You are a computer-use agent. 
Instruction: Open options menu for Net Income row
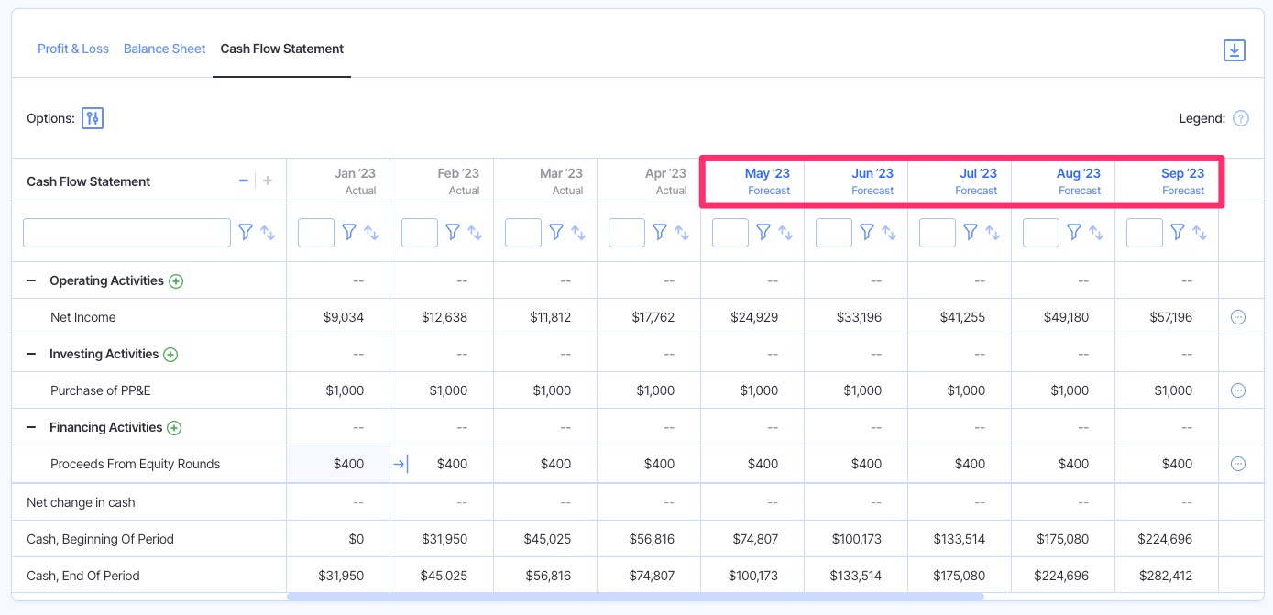pyautogui.click(x=1239, y=316)
